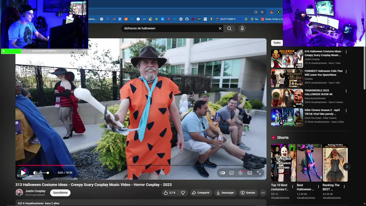Screen dimensions: 366x206
Task: Open the 'Top 10 Best costumes' Short thumbnail
Action: coord(283,163)
